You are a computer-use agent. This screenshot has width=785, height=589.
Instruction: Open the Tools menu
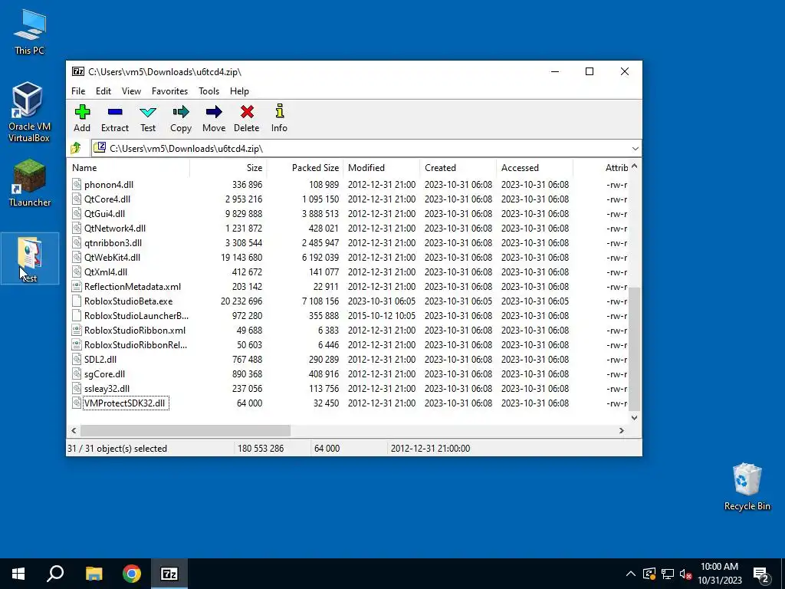(x=209, y=91)
